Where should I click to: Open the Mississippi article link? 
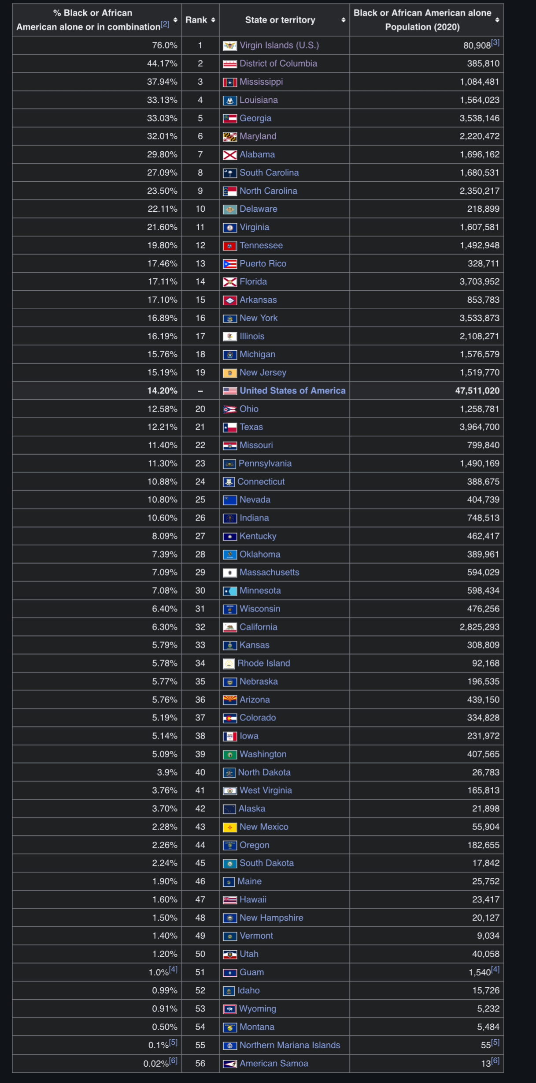[x=261, y=82]
